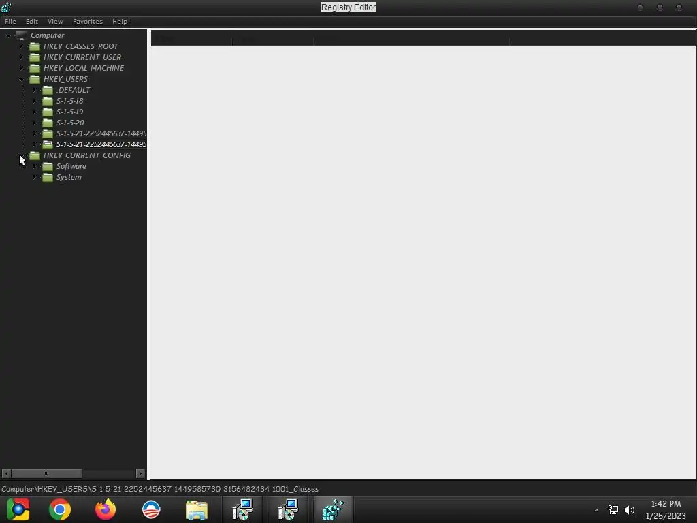697x523 pixels.
Task: Expand the S-1-5-18 key arrow
Action: pyautogui.click(x=35, y=101)
